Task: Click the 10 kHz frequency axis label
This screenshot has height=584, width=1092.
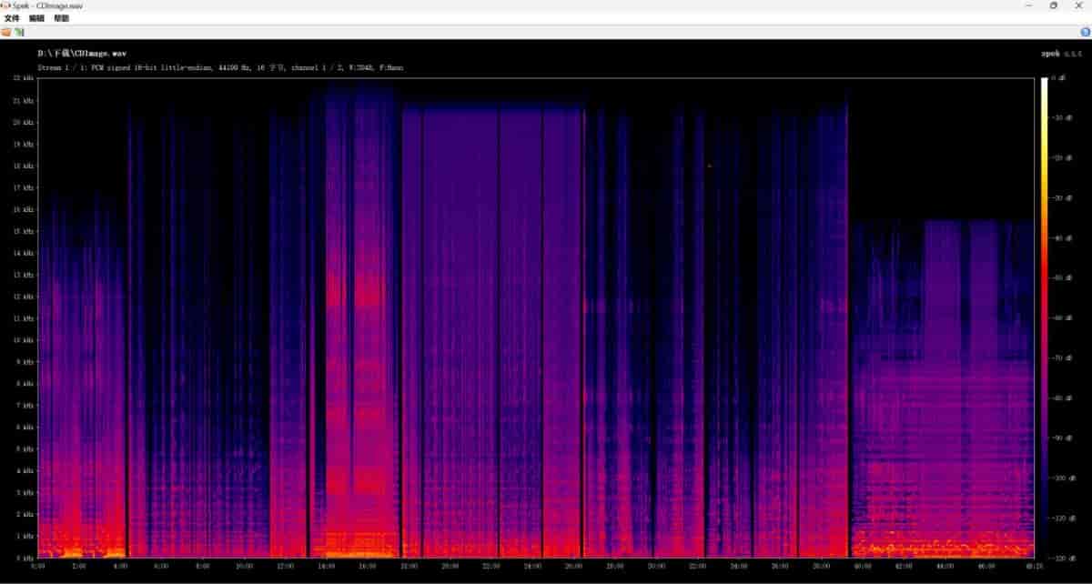Action: tap(24, 340)
